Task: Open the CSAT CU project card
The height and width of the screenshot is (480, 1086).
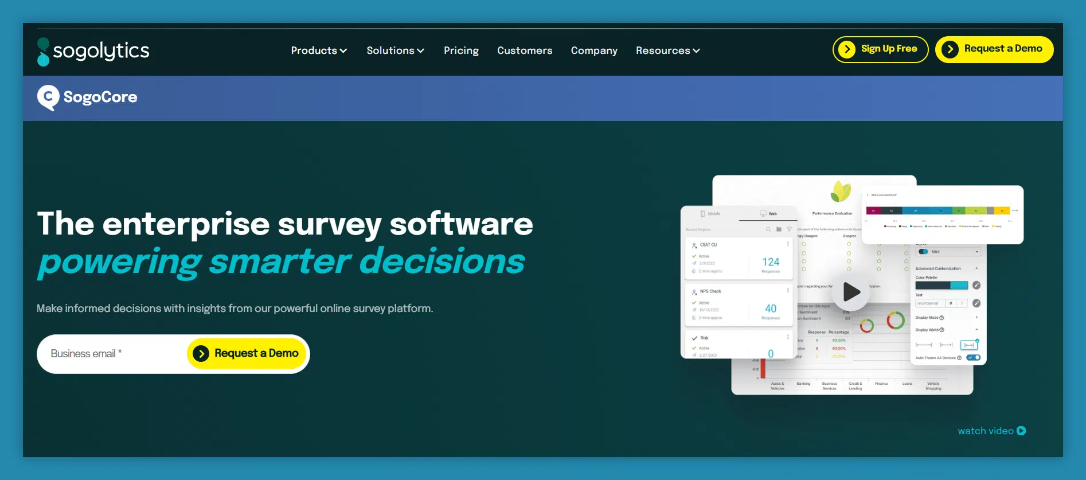Action: (x=740, y=258)
